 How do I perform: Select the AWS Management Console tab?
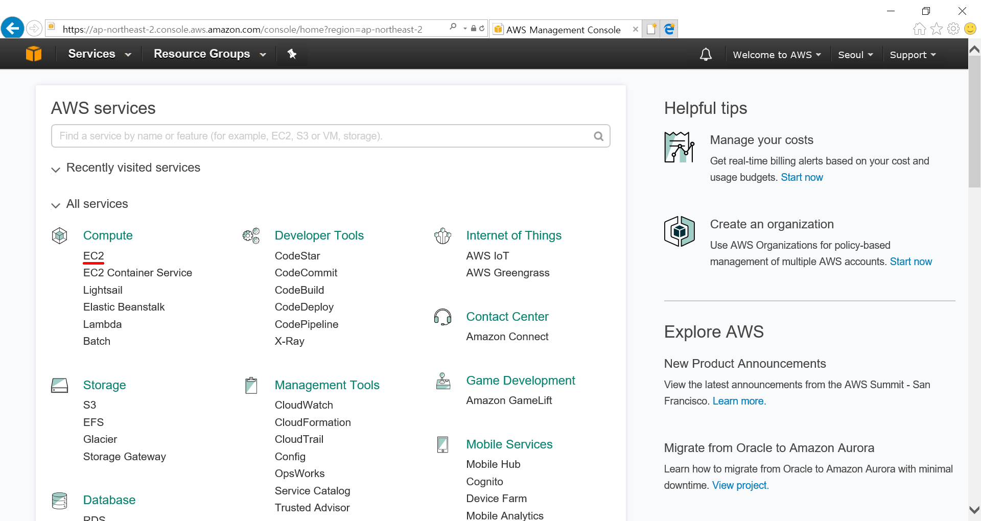click(x=563, y=30)
